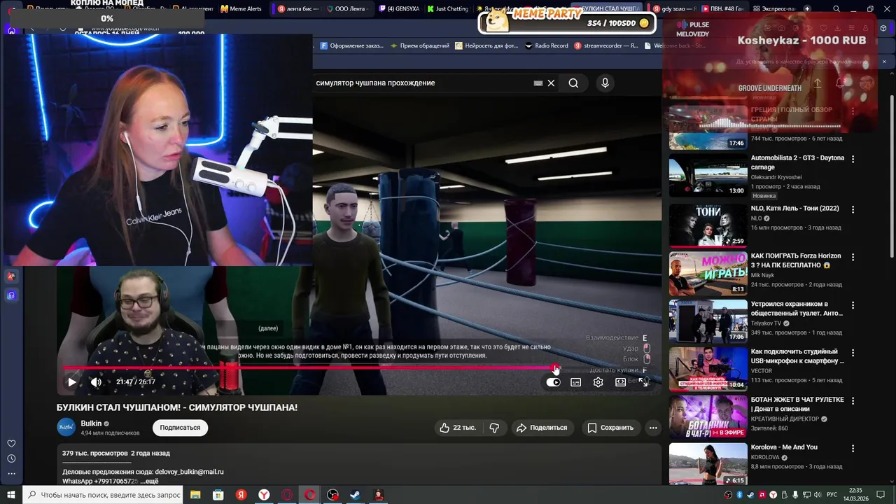Like the video with 22 тыс.
Screen dimensions: 896x504
click(457, 428)
